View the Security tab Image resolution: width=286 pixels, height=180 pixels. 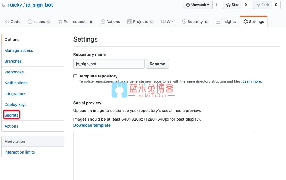pos(195,22)
